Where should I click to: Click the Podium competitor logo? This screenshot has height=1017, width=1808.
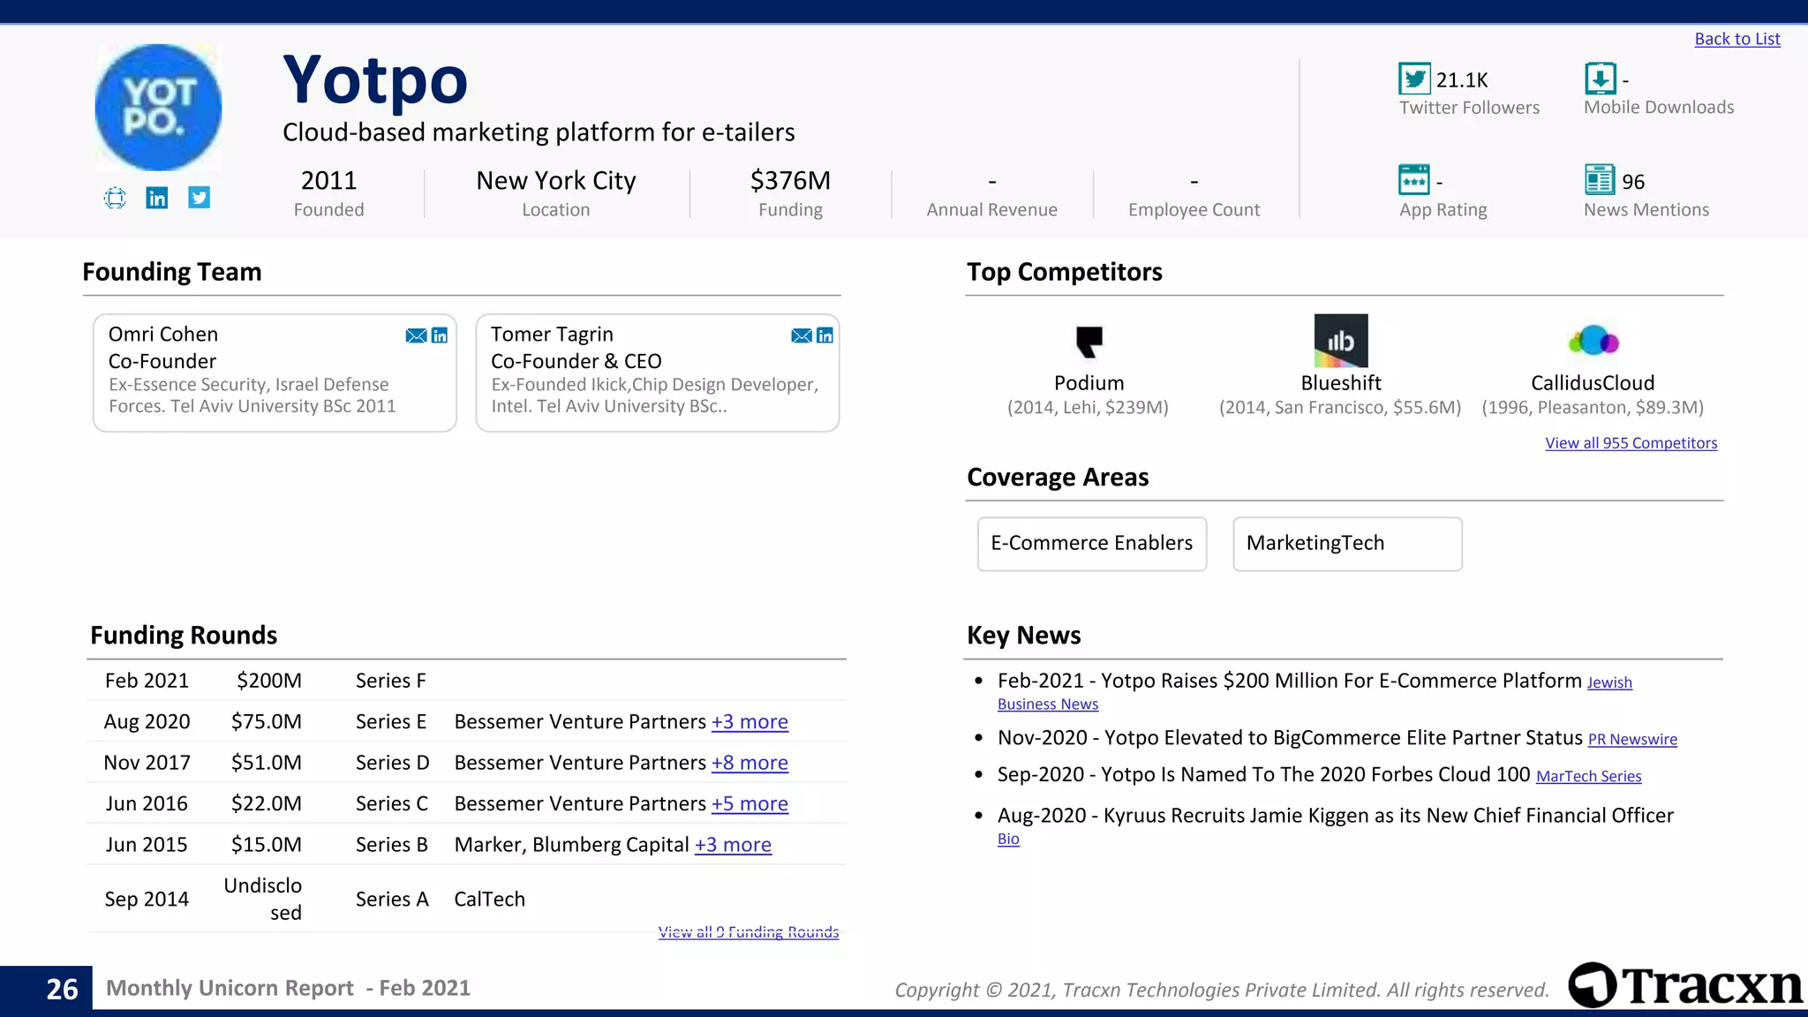(x=1089, y=342)
